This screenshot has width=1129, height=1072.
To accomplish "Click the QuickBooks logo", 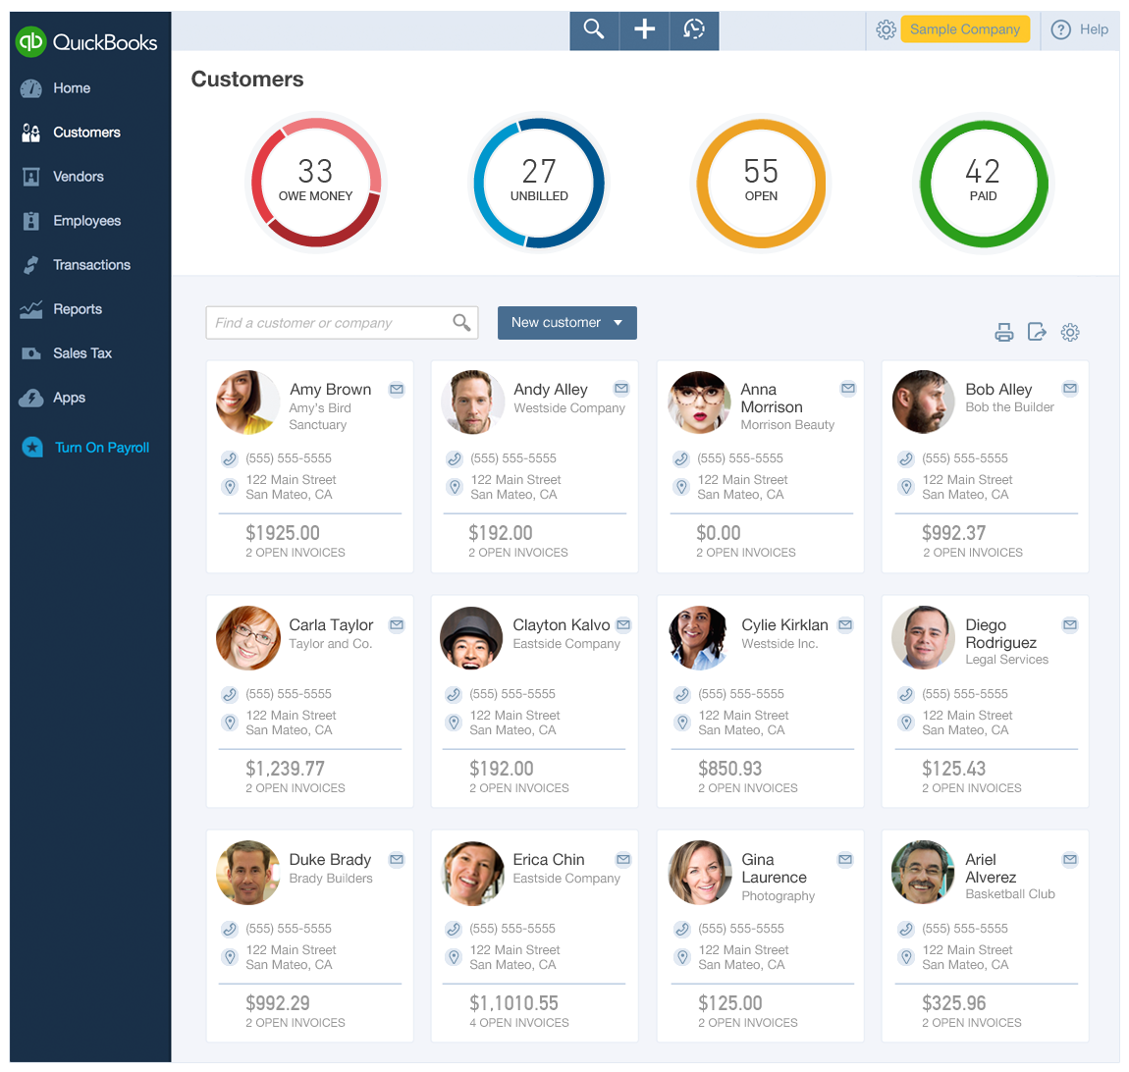I will [86, 42].
